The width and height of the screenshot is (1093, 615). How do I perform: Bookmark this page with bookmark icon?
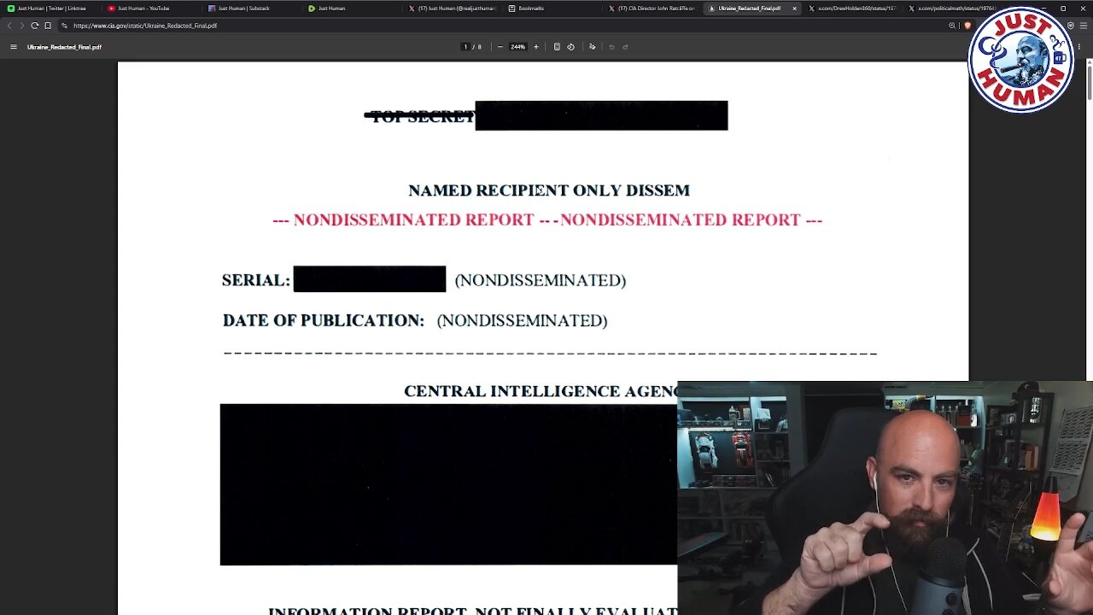point(48,26)
